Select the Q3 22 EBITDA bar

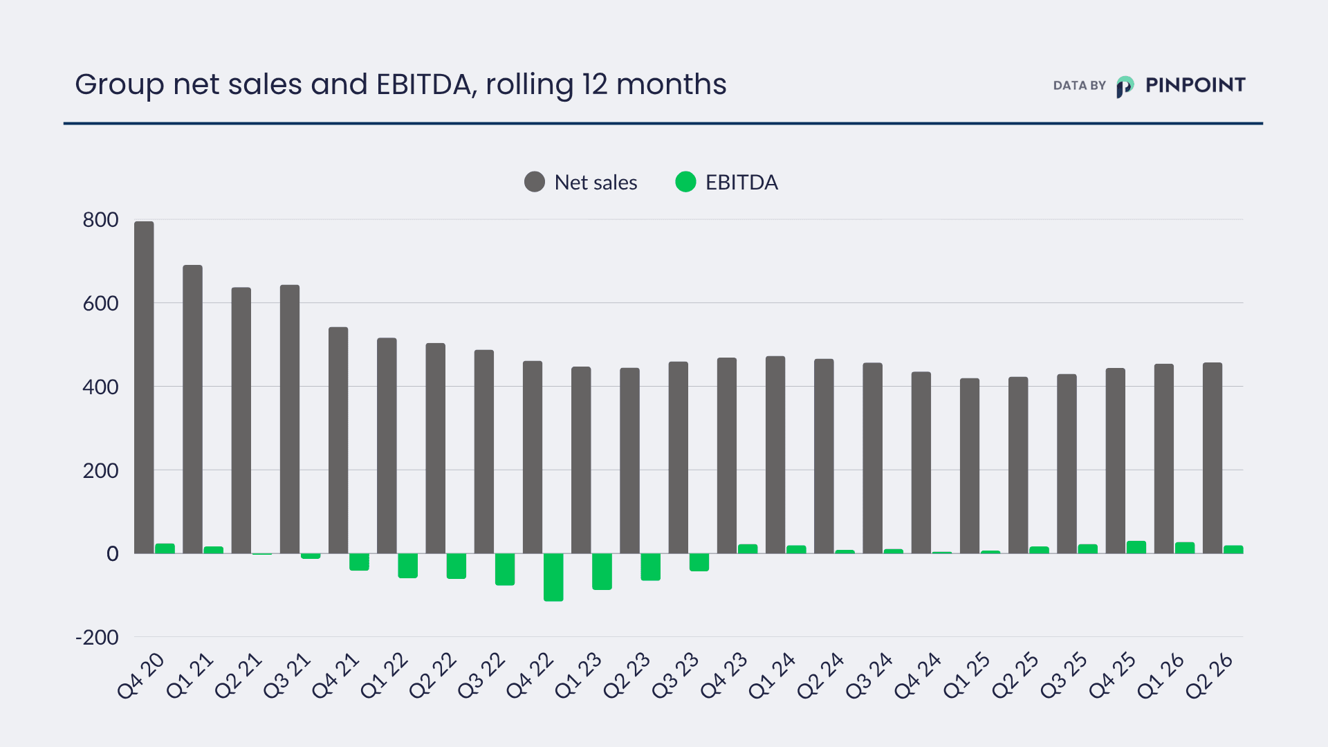pos(505,569)
